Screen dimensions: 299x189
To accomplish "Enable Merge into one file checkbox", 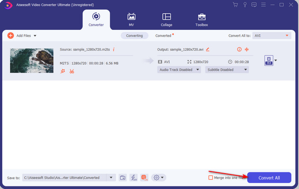I will coord(211,178).
